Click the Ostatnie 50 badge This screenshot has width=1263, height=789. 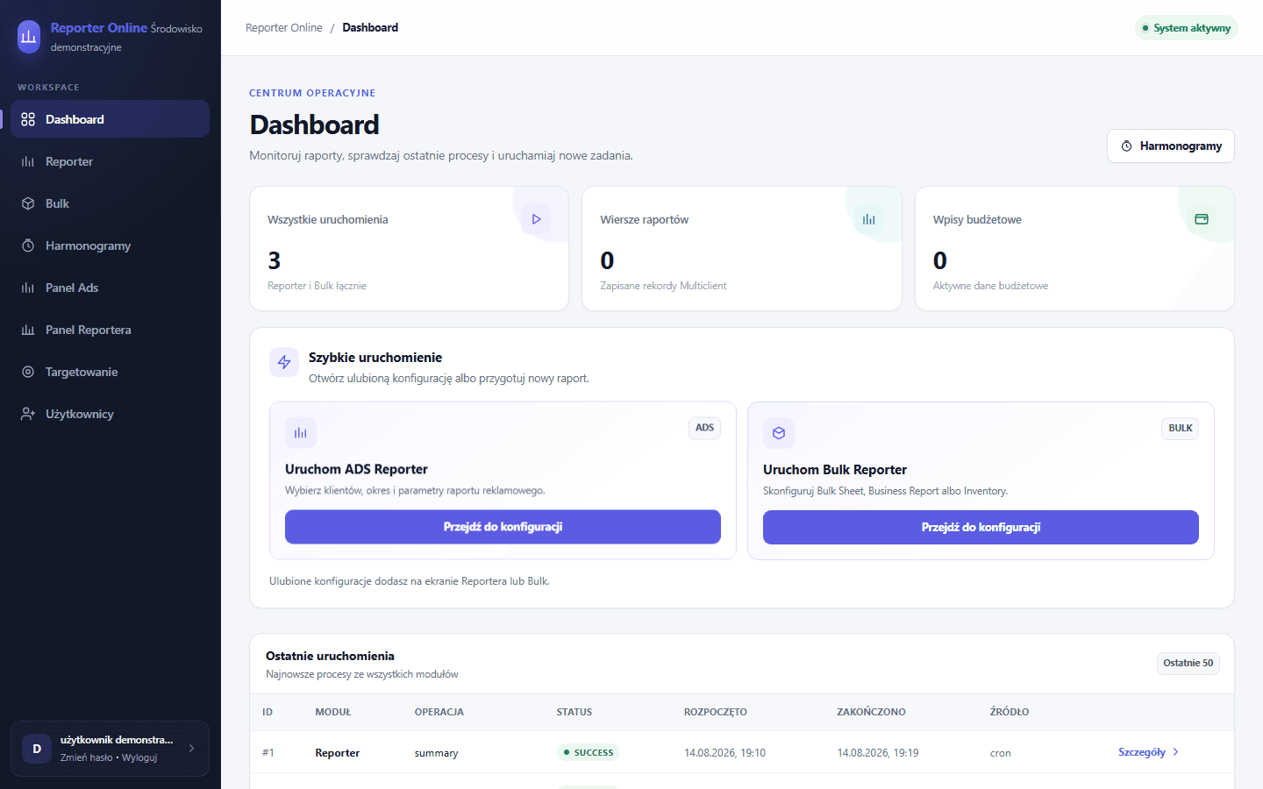[1188, 663]
